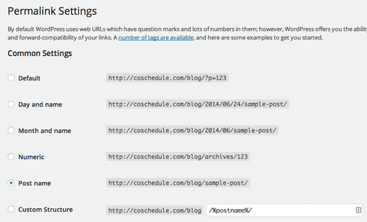Click the "Default" option label text

(x=30, y=78)
